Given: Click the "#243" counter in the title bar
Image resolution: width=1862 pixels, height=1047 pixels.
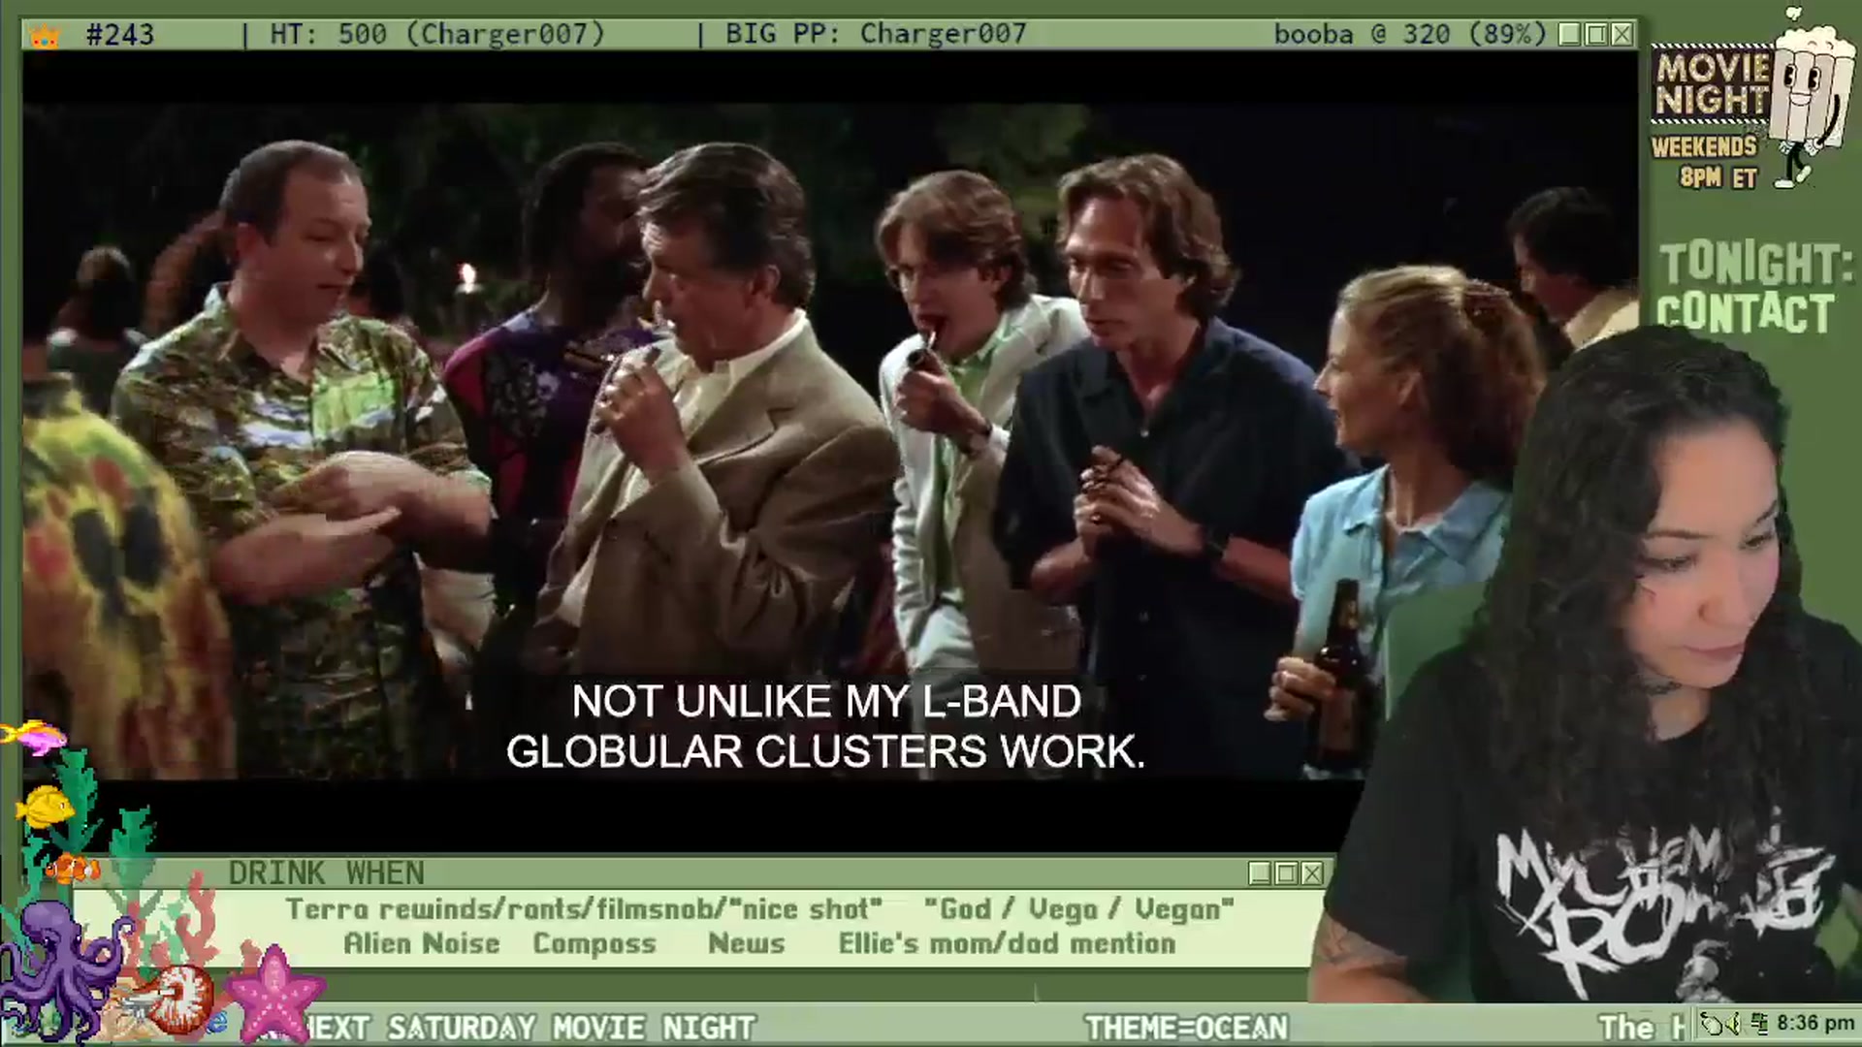Looking at the screenshot, I should pyautogui.click(x=120, y=35).
